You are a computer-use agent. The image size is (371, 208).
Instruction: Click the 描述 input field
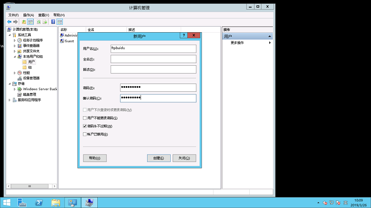153,69
